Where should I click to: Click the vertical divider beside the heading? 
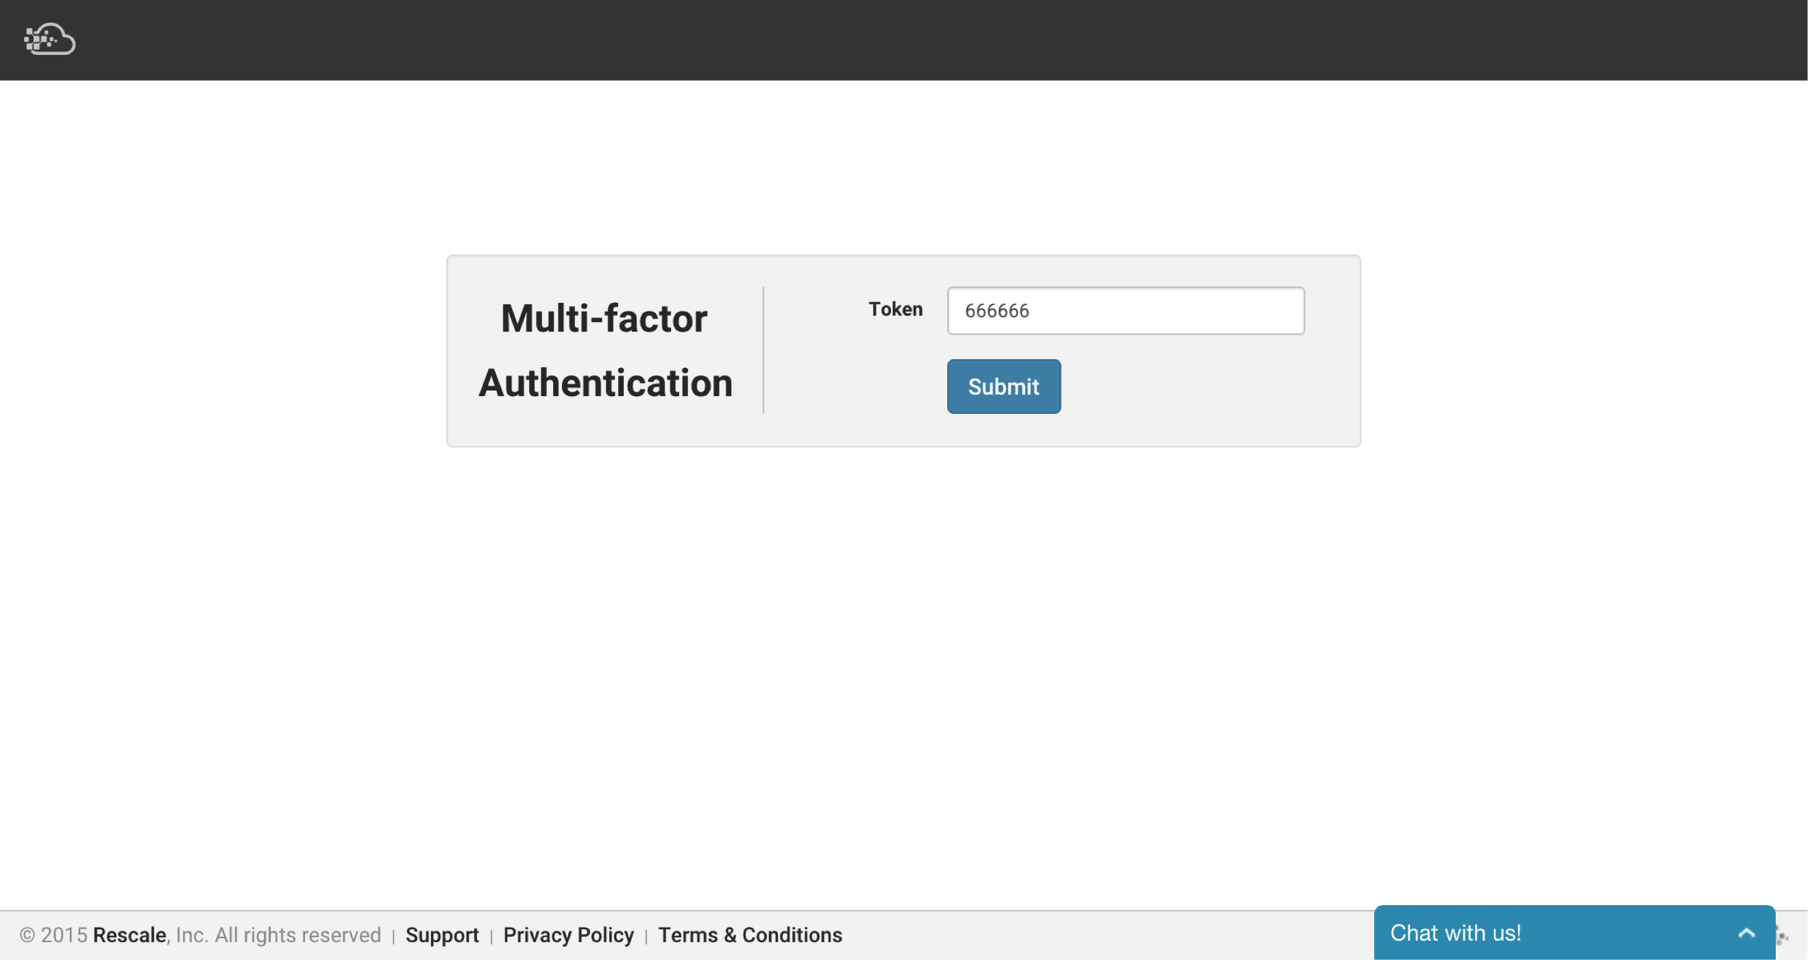point(763,349)
